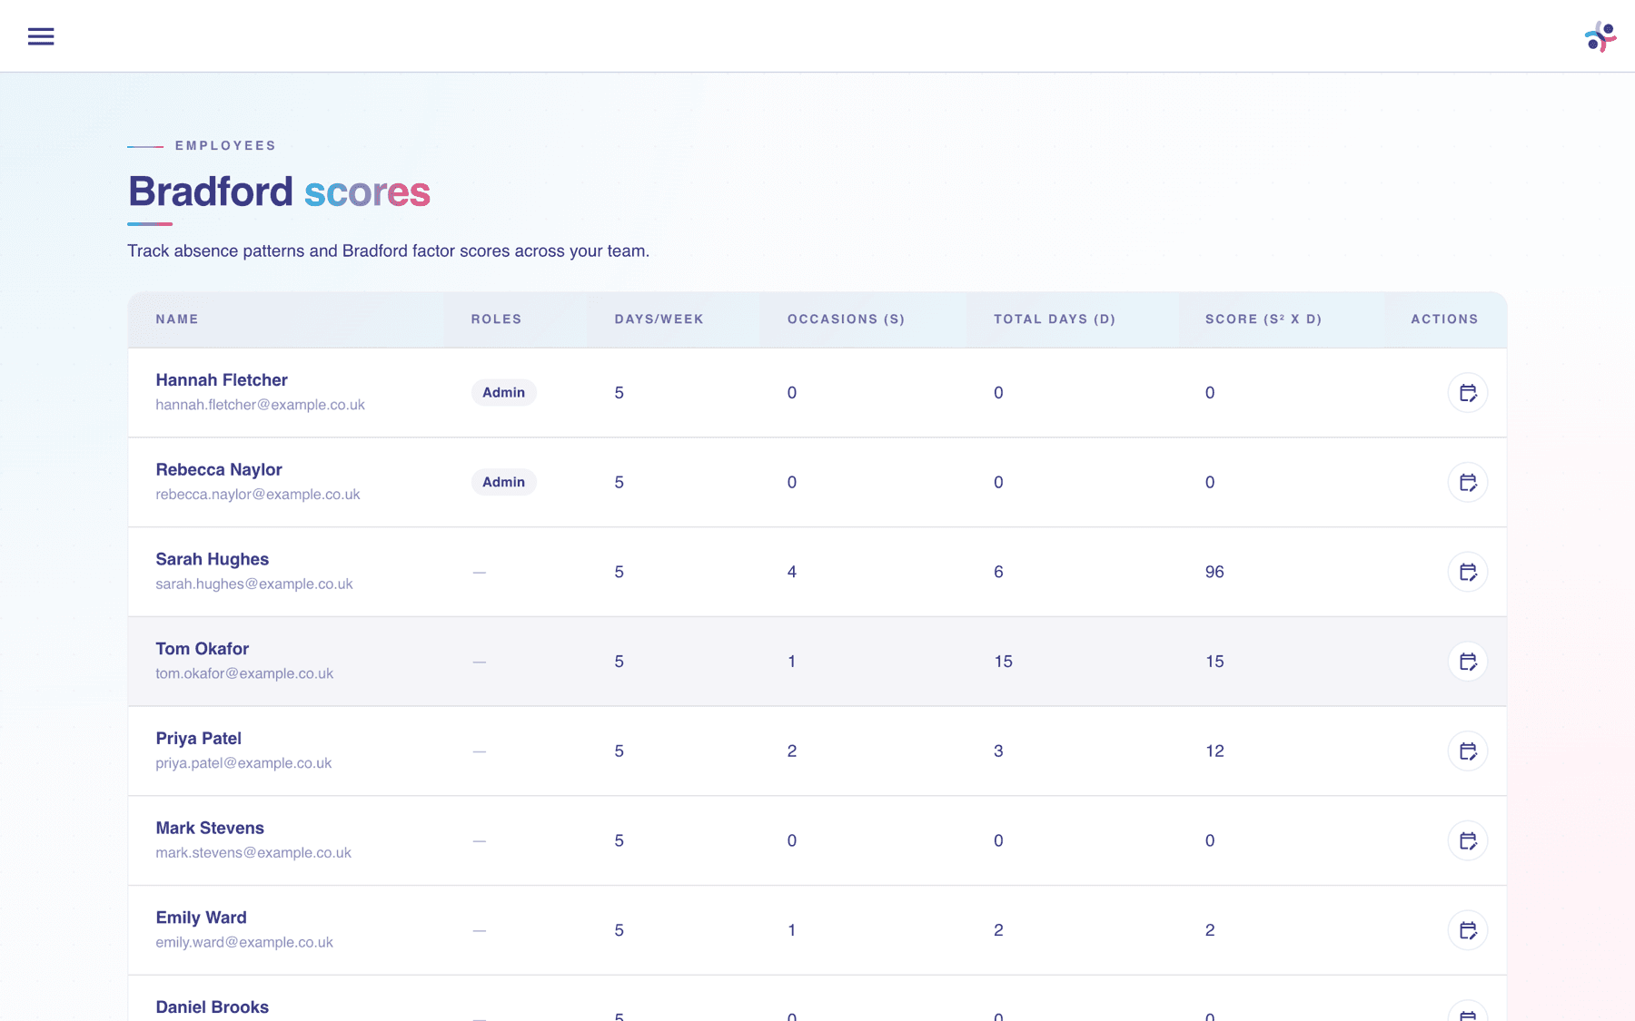The height and width of the screenshot is (1021, 1635).
Task: Select Sarah Hughes's name
Action: (x=213, y=560)
